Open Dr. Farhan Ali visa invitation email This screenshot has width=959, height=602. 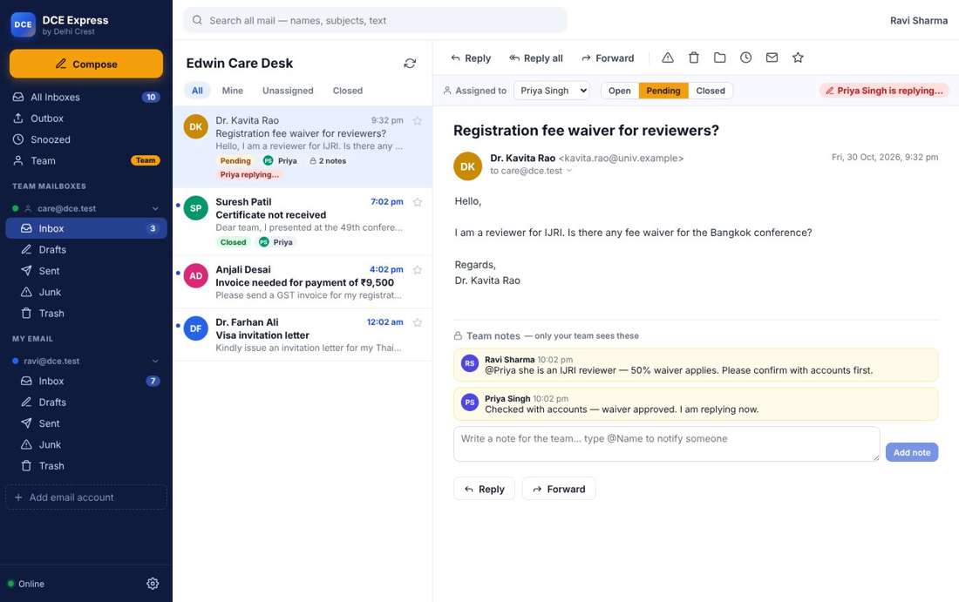(303, 335)
